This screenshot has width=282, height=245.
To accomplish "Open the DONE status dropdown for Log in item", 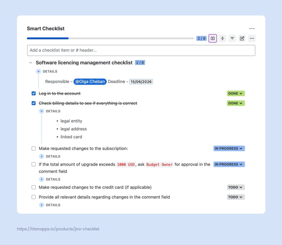I will [235, 93].
